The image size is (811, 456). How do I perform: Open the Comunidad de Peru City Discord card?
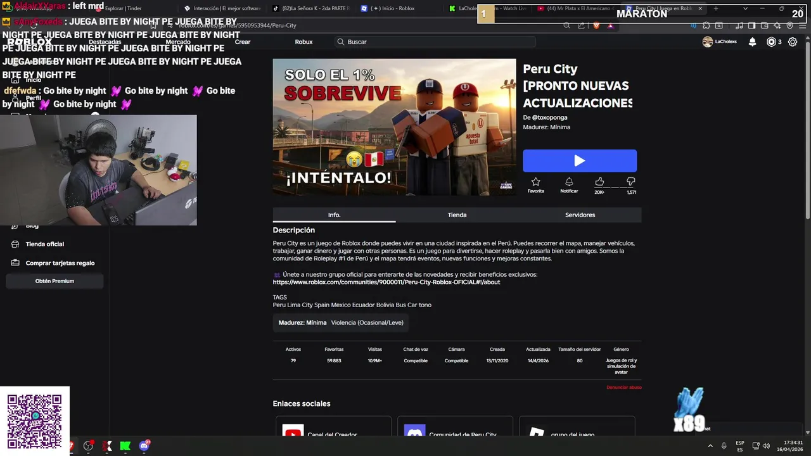[455, 426]
